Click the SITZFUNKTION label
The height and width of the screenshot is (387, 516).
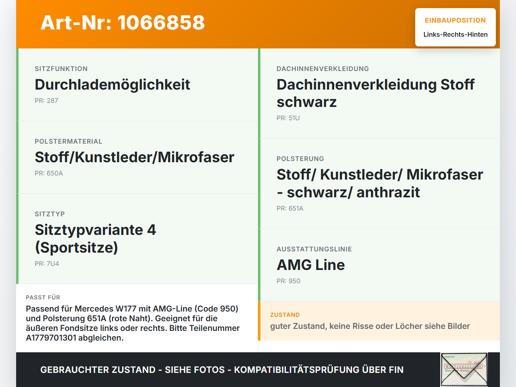tap(61, 69)
